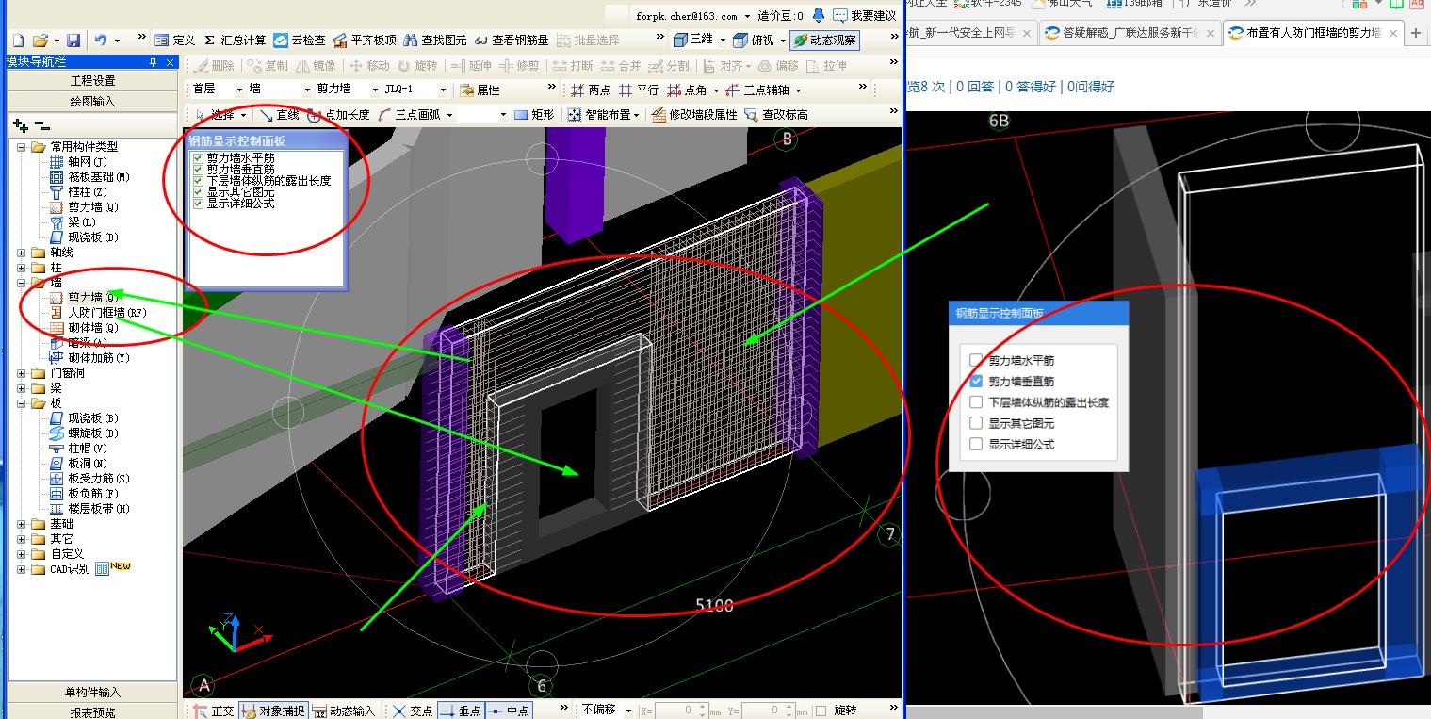
Task: Check 显示其它图元 in browser image panel
Action: pyautogui.click(x=976, y=423)
